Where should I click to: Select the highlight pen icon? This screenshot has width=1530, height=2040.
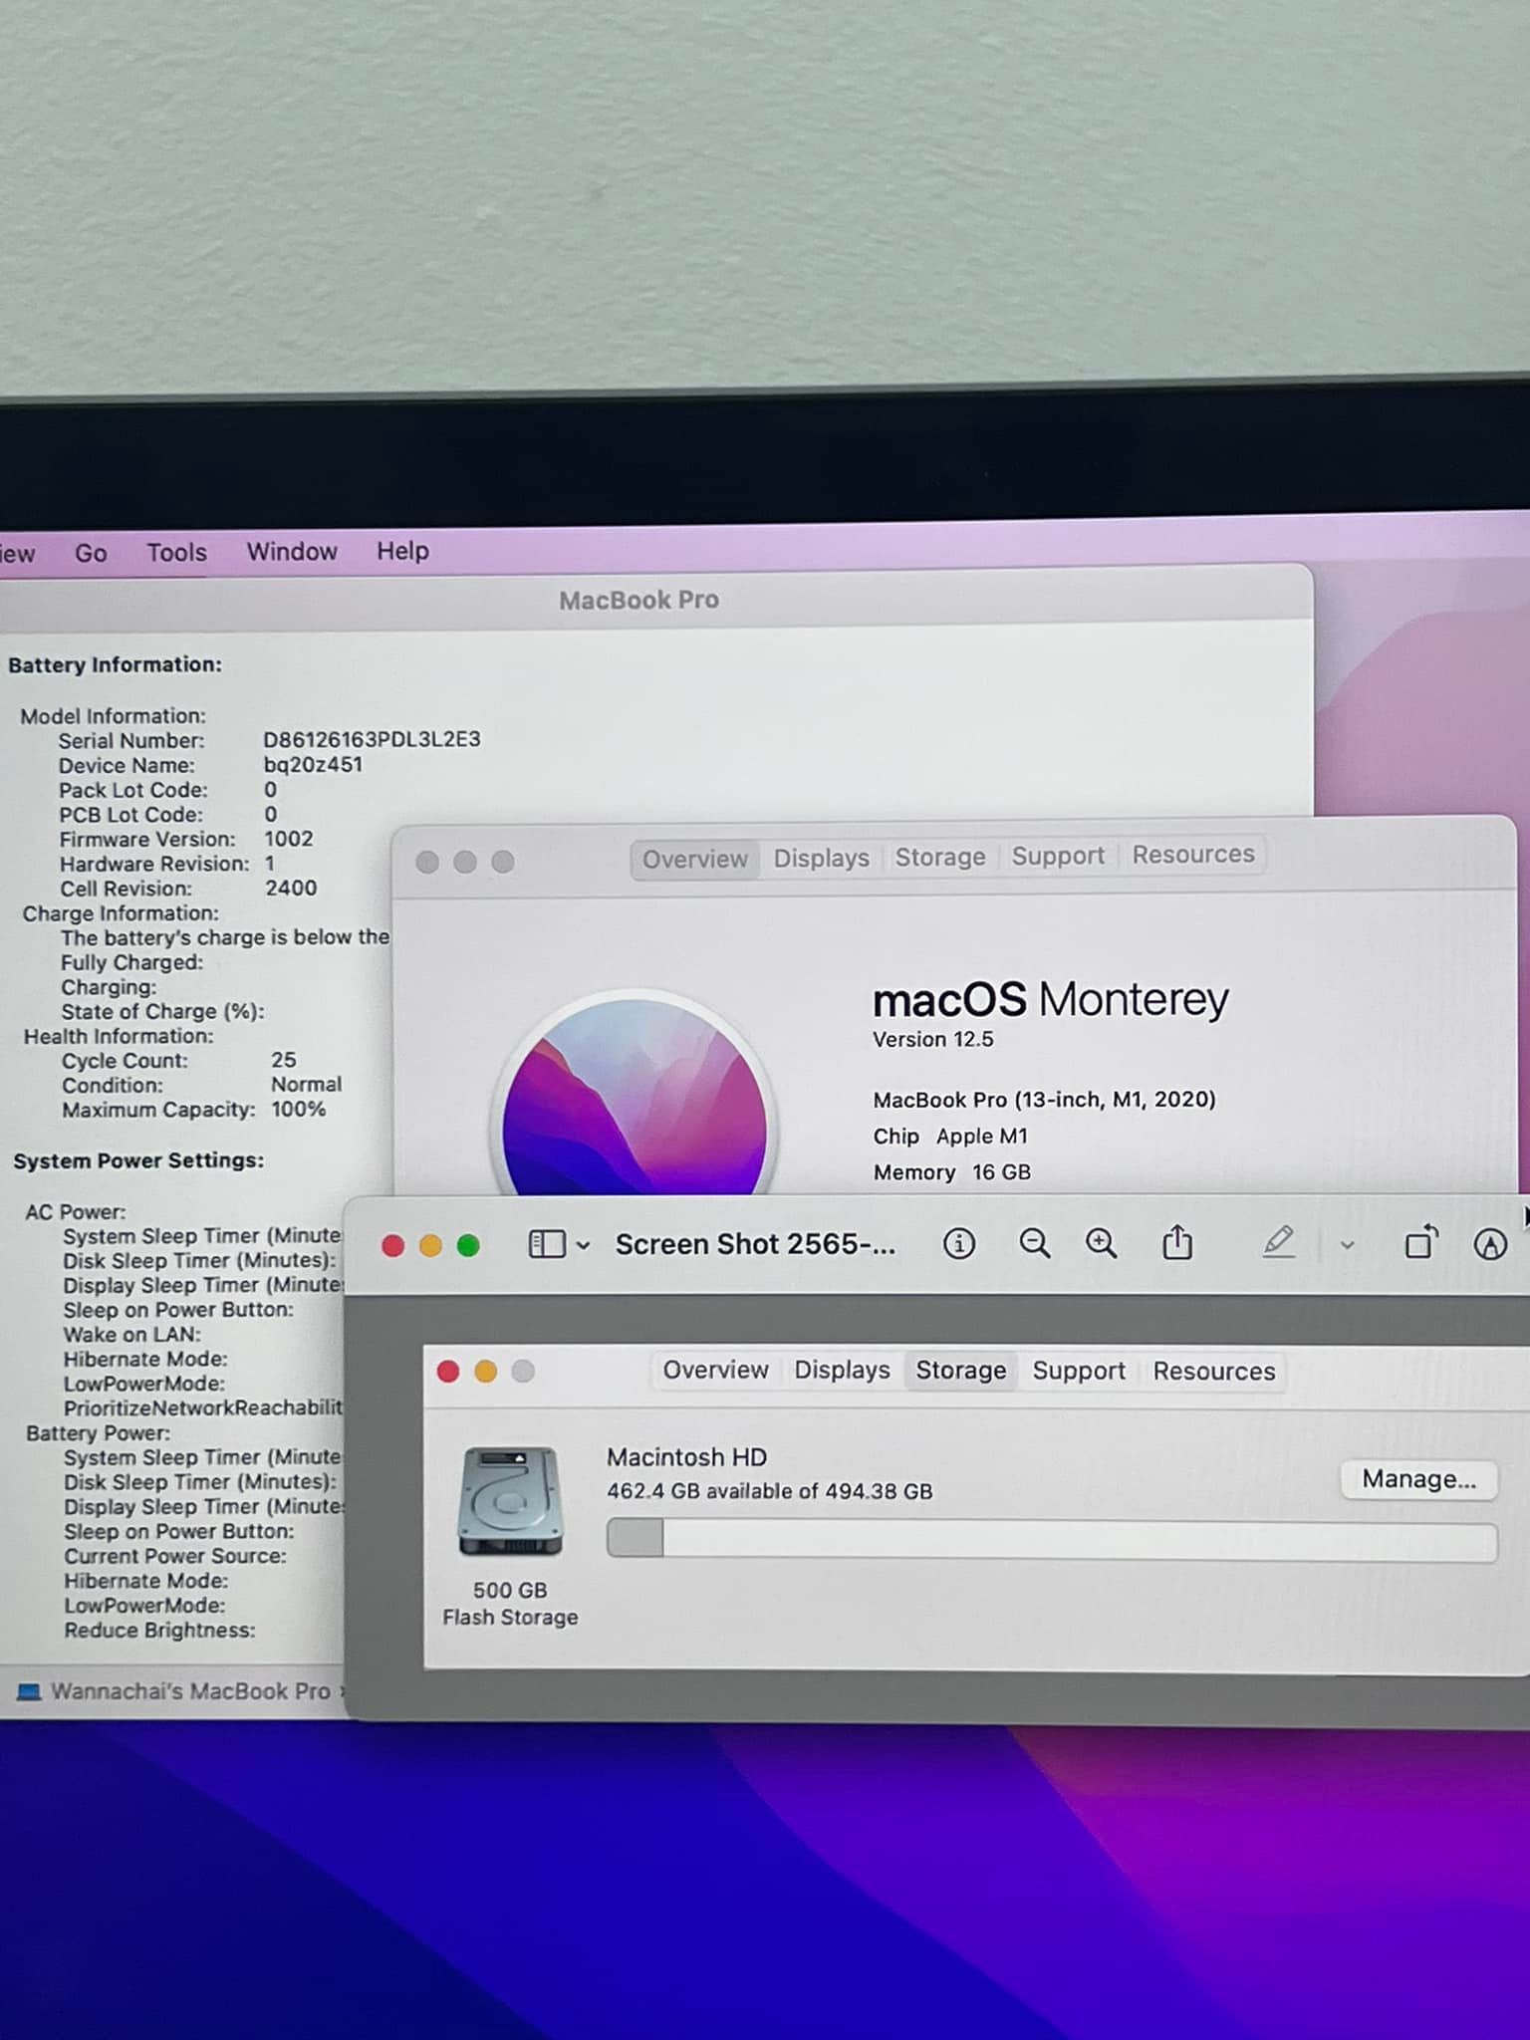[x=1278, y=1243]
